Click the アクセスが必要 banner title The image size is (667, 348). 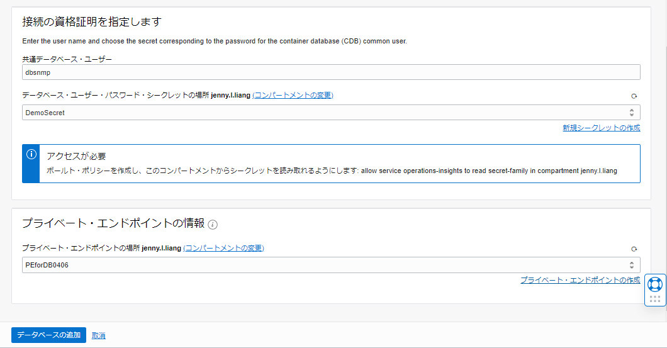76,155
